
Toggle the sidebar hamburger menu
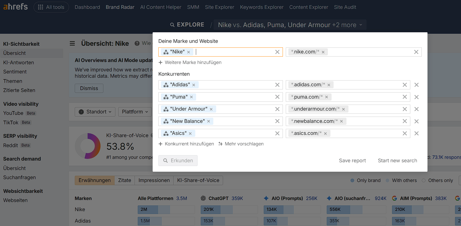point(72,43)
